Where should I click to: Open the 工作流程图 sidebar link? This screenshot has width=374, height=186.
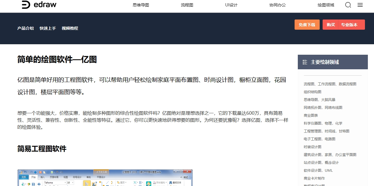(326, 84)
